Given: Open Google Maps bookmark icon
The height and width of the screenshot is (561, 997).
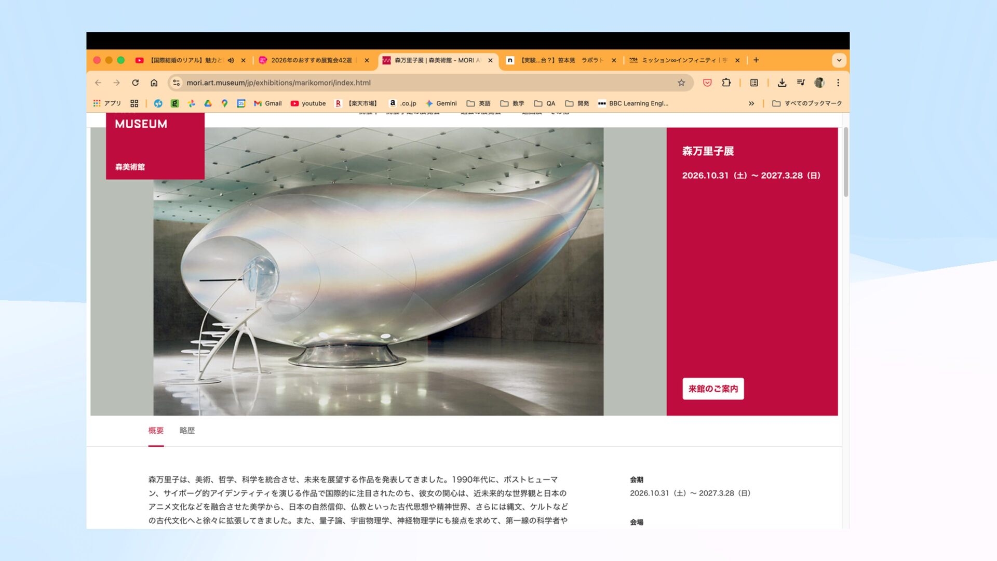Looking at the screenshot, I should click(224, 103).
